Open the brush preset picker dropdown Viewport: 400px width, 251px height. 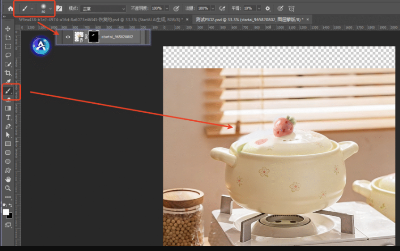click(x=50, y=8)
